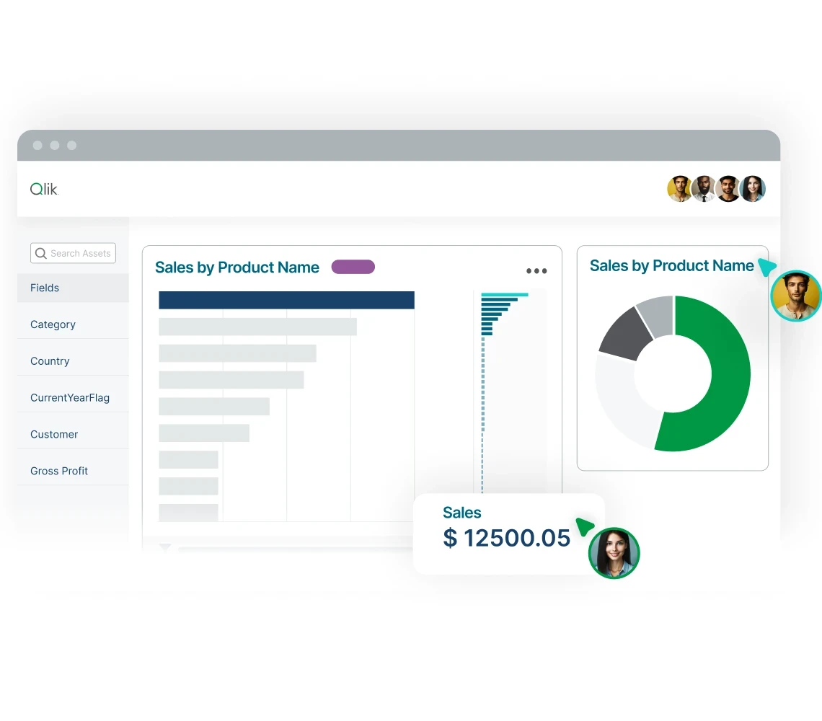
Task: Click the Search Assets input field
Action: [79, 253]
